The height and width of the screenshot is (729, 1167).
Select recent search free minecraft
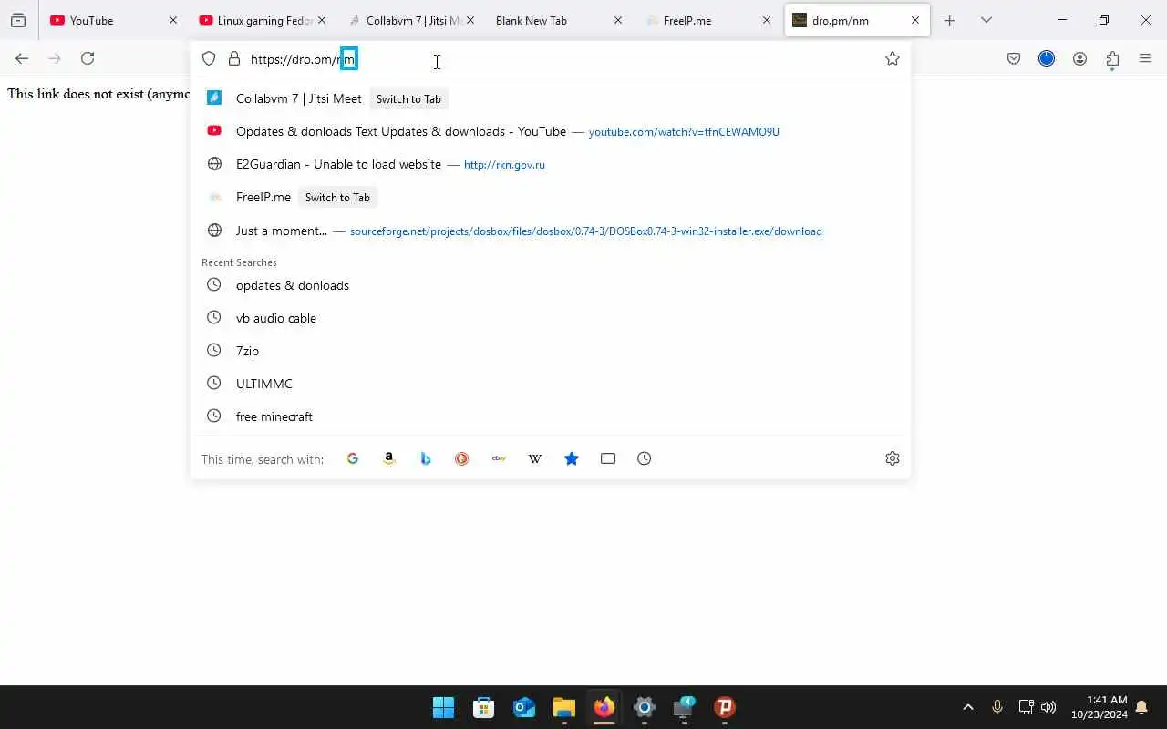(550, 416)
